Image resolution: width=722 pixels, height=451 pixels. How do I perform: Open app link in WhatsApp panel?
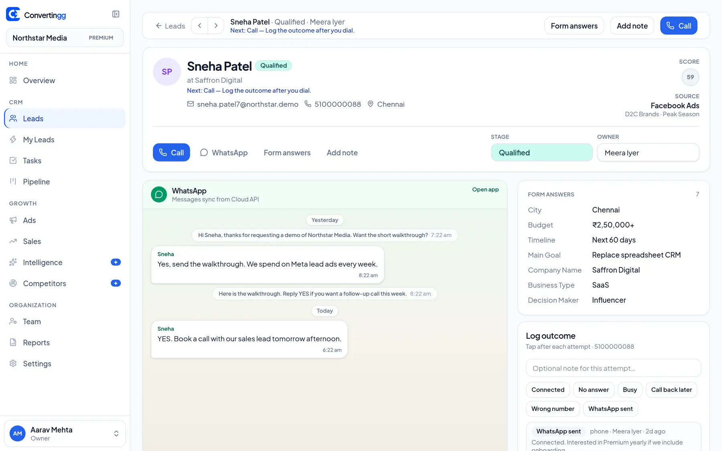(485, 190)
